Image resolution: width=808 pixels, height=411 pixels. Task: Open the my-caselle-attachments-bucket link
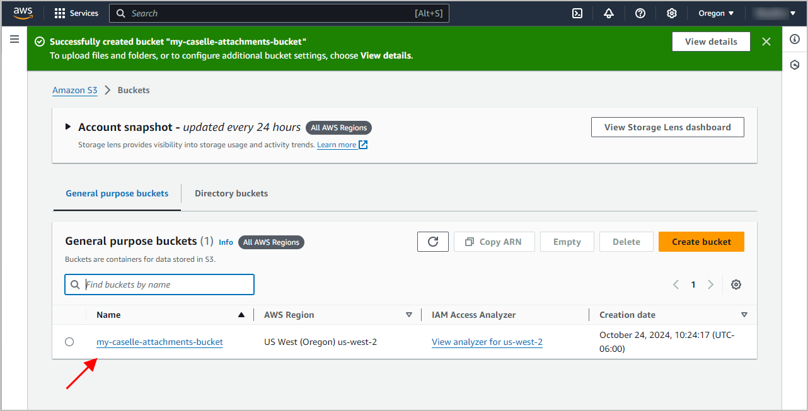159,342
